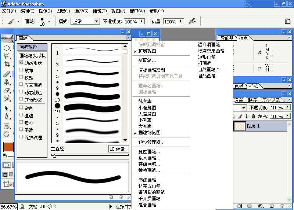This screenshot has height=210, width=294.
Task: Click new adjustment layer icon
Action: [261, 206]
